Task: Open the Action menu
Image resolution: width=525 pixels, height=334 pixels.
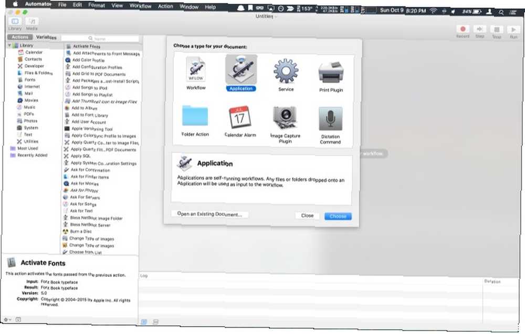Action: (x=165, y=6)
